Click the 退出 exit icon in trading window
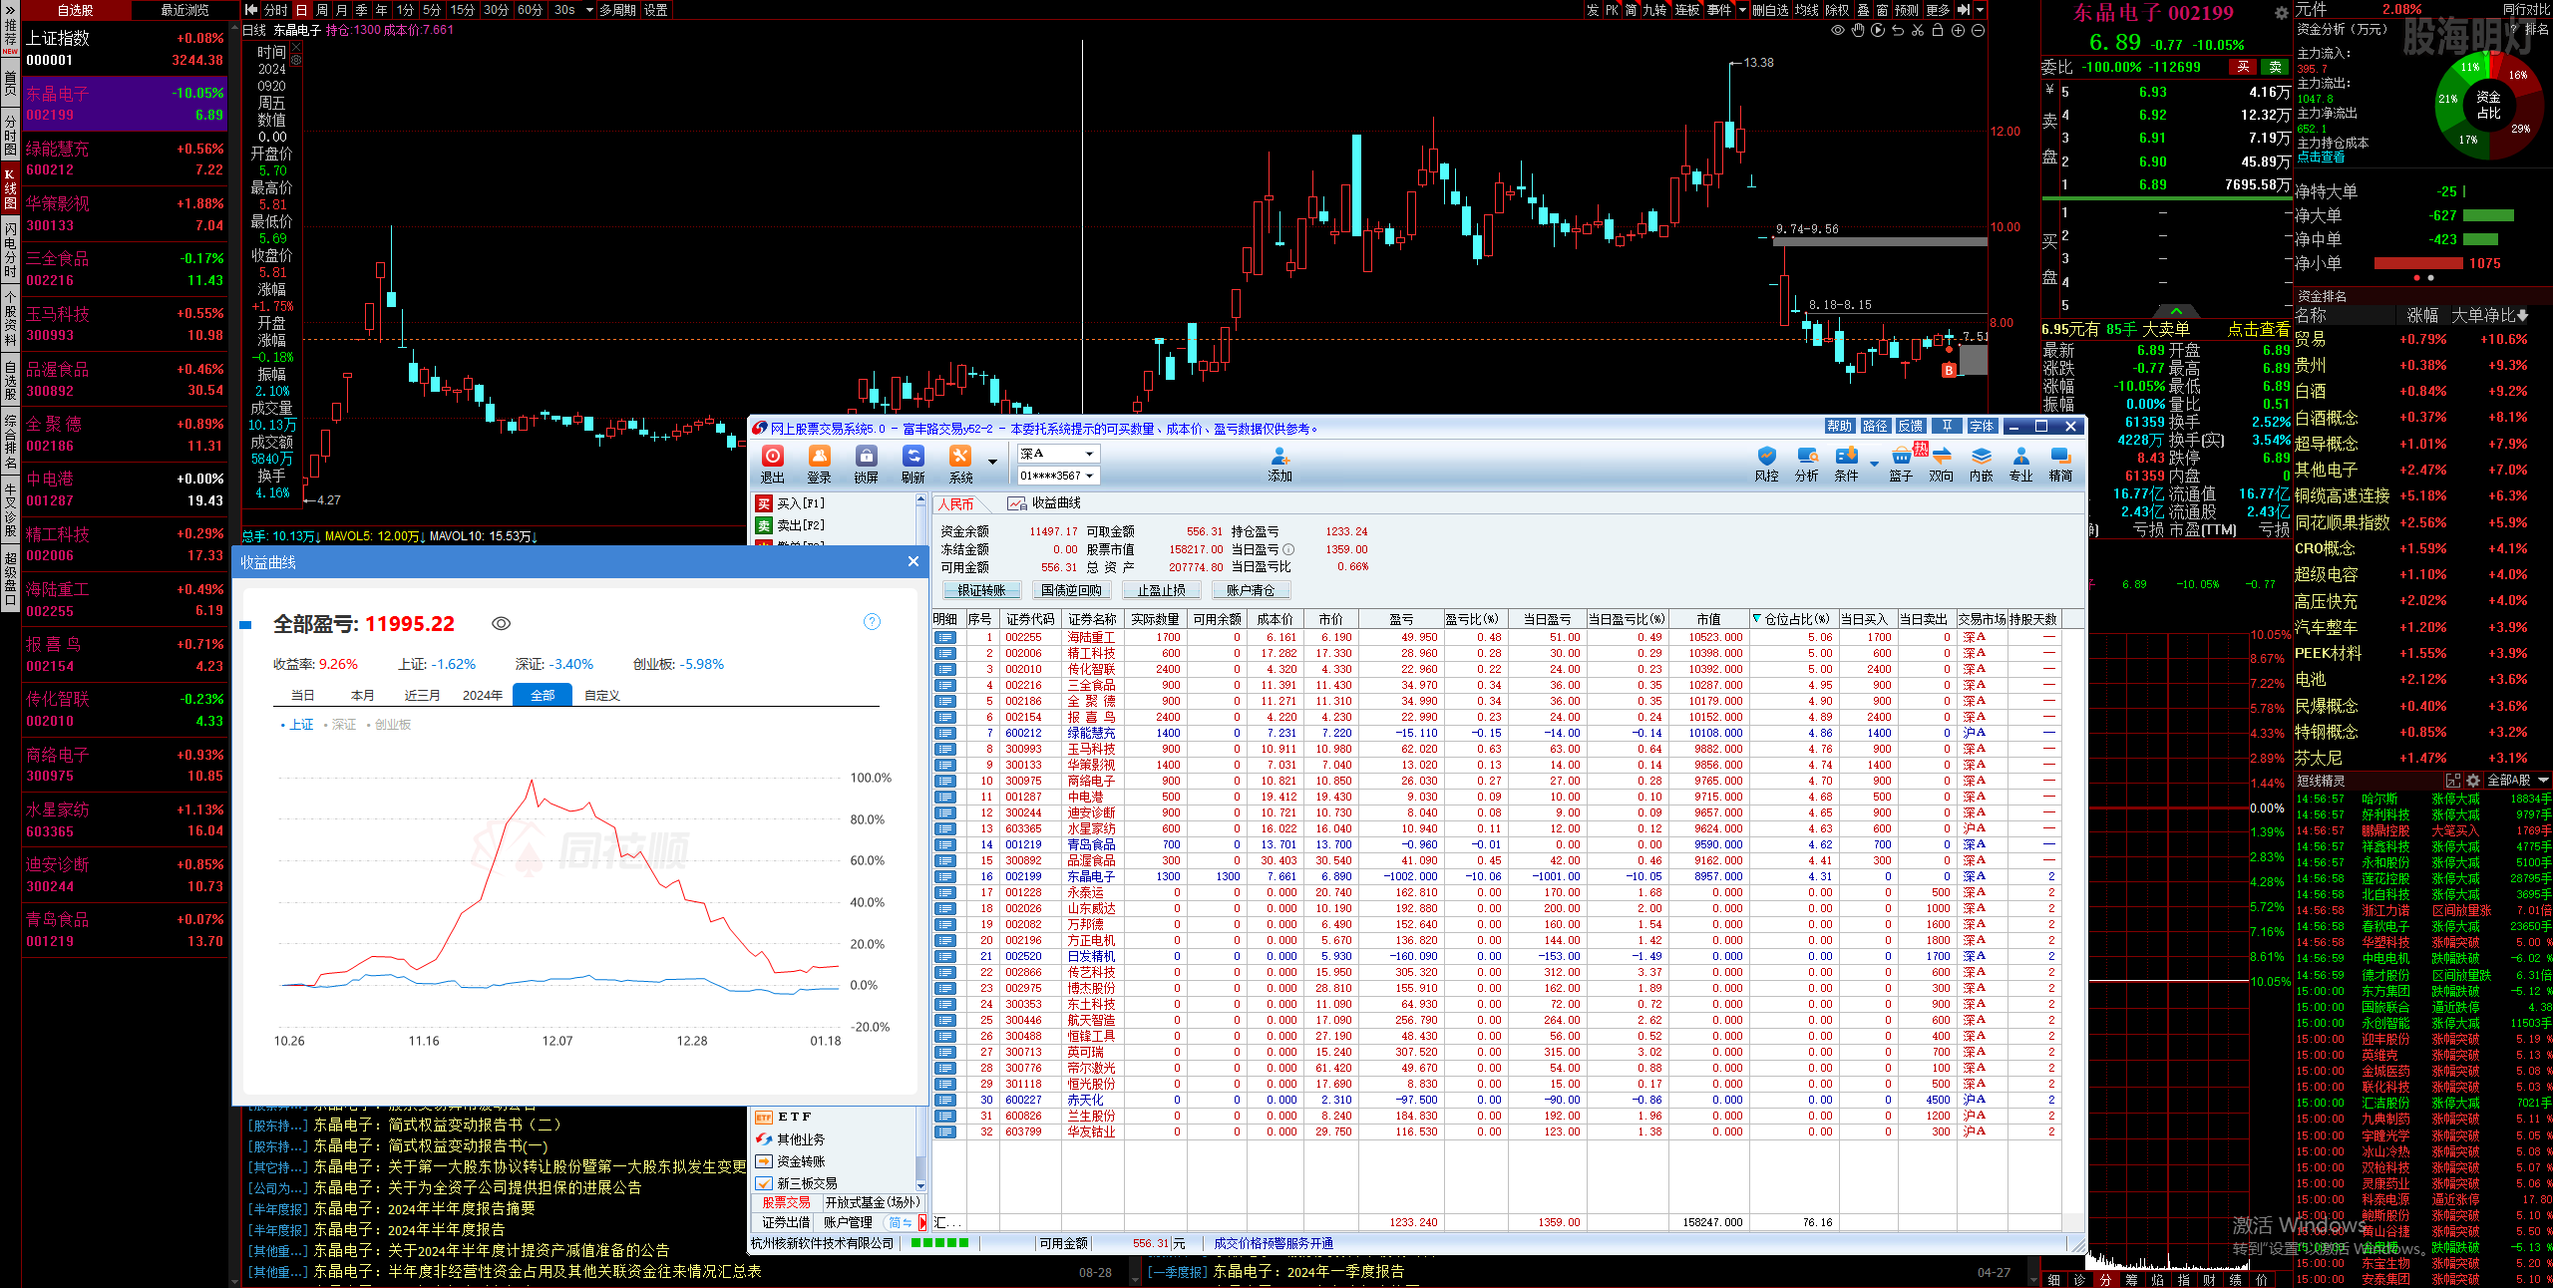 pyautogui.click(x=773, y=464)
